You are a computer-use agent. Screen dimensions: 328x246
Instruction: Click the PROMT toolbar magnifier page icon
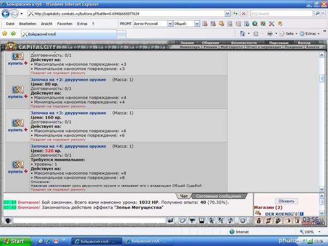click(x=230, y=24)
